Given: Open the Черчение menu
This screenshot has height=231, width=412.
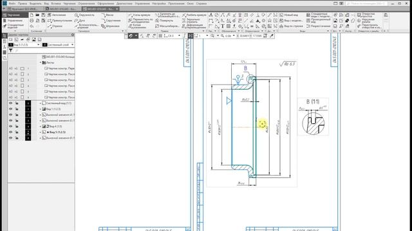Looking at the screenshot, I should click(x=70, y=4).
